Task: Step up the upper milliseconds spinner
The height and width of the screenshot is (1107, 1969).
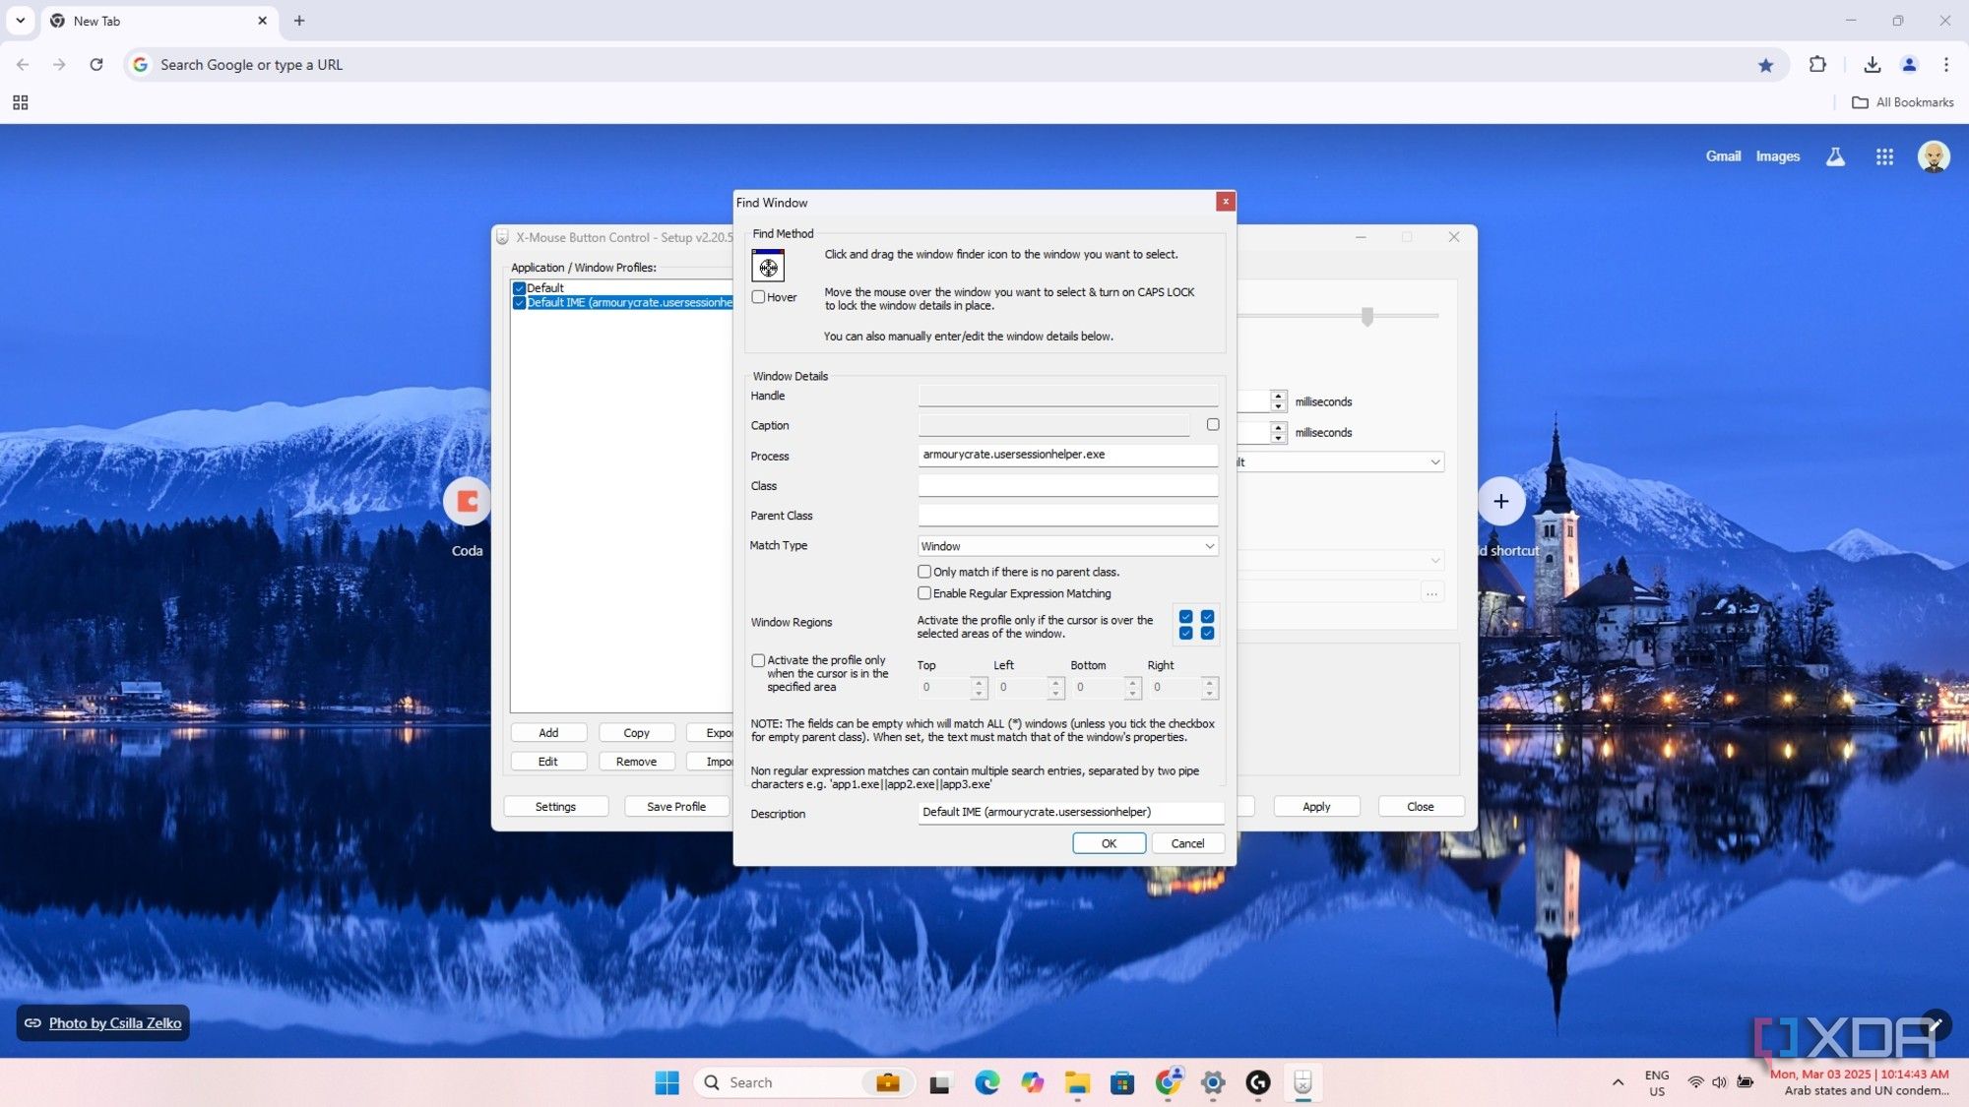Action: tap(1278, 397)
